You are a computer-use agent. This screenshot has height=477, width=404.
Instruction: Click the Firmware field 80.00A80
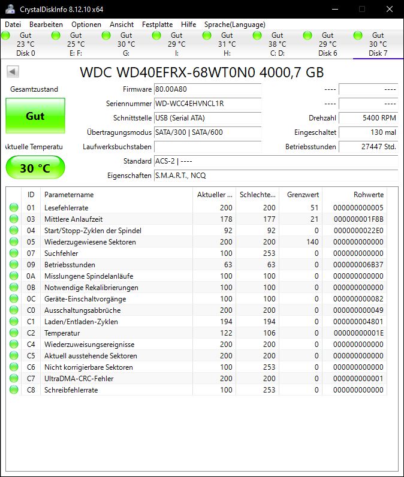coord(208,89)
